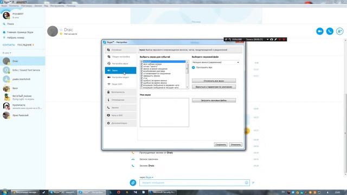This screenshot has width=347, height=195.
Task: Toggle checkbox for входящее сообщение в недавнем чате
Action: [x=142, y=86]
